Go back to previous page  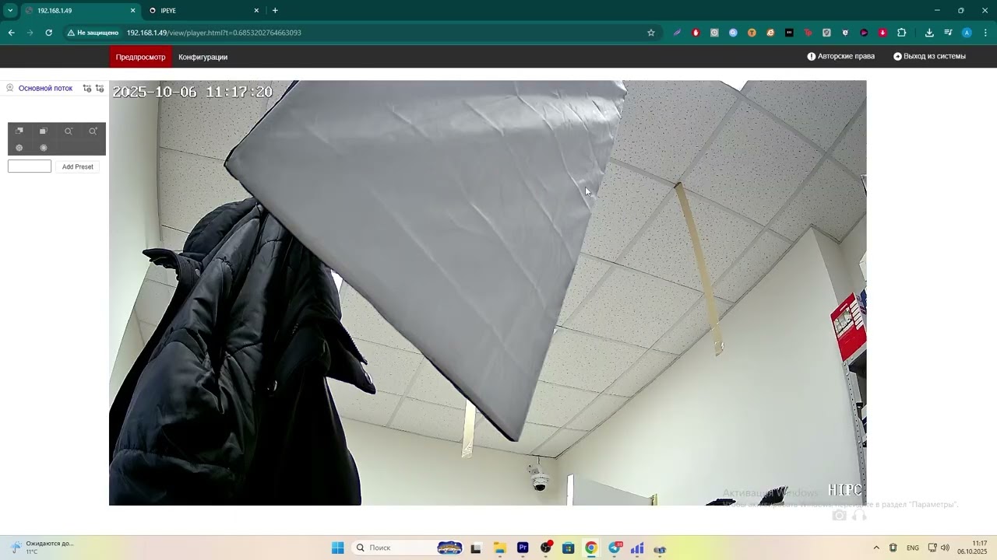pos(11,33)
